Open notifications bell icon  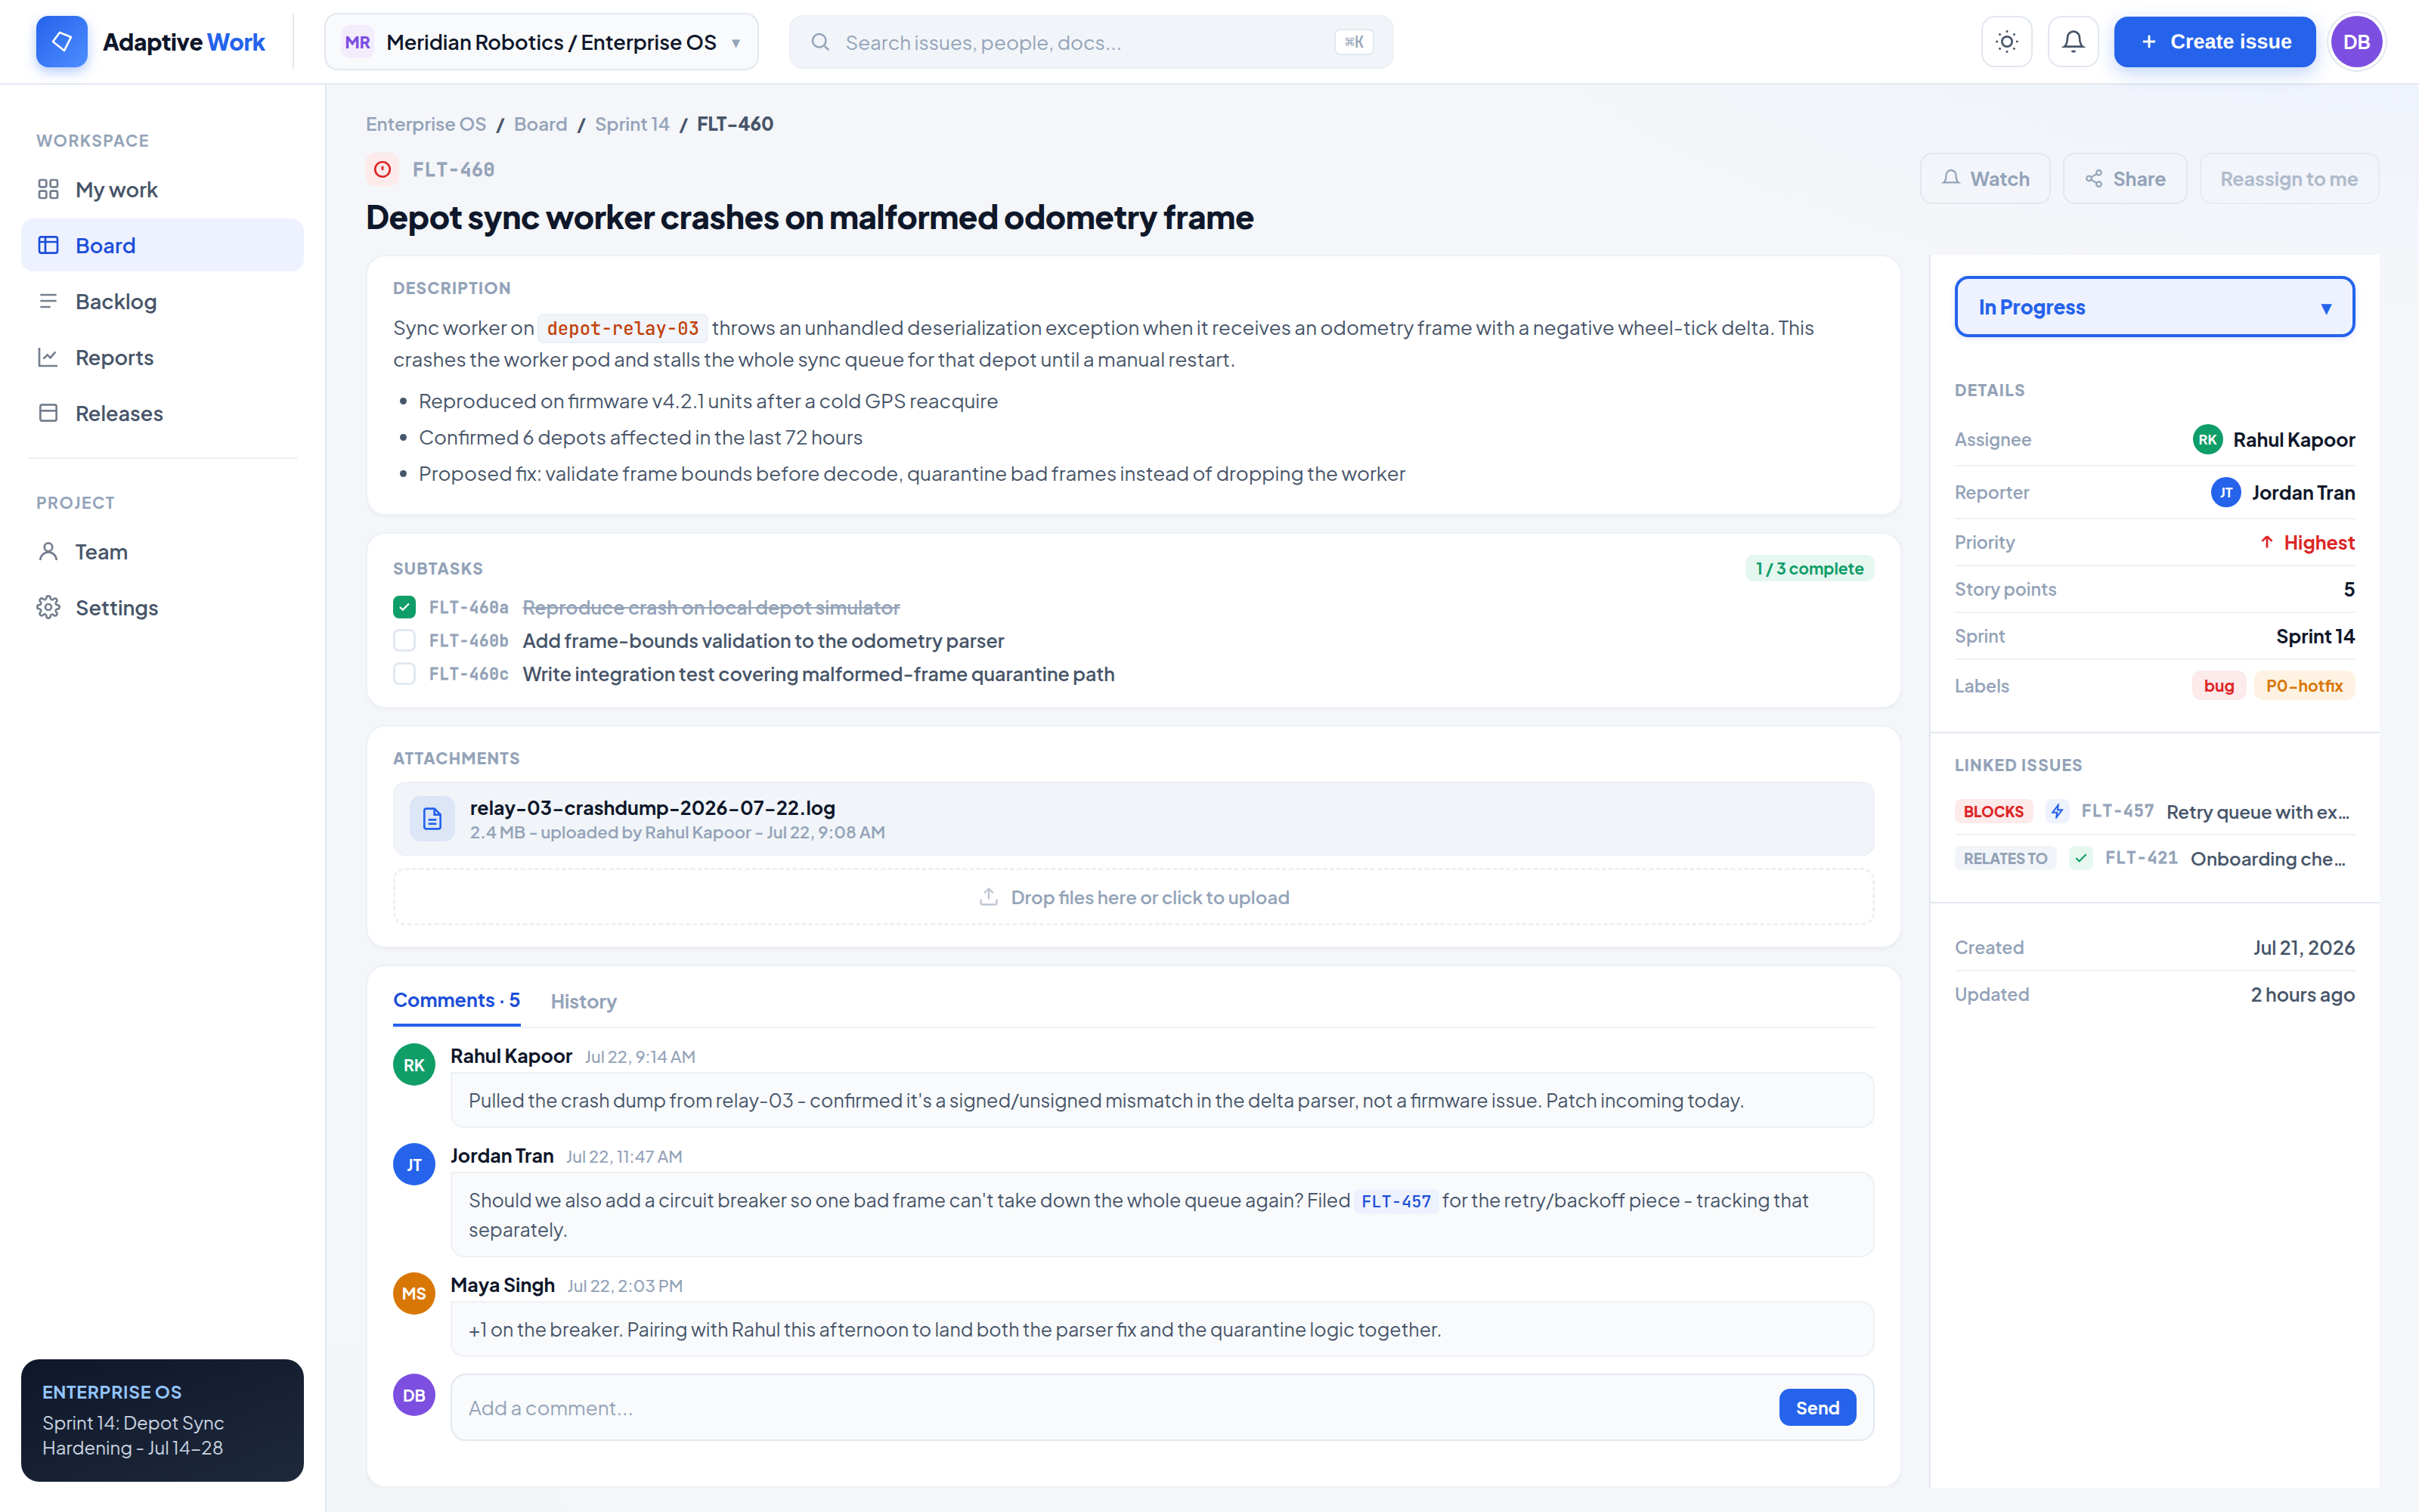pos(2073,42)
